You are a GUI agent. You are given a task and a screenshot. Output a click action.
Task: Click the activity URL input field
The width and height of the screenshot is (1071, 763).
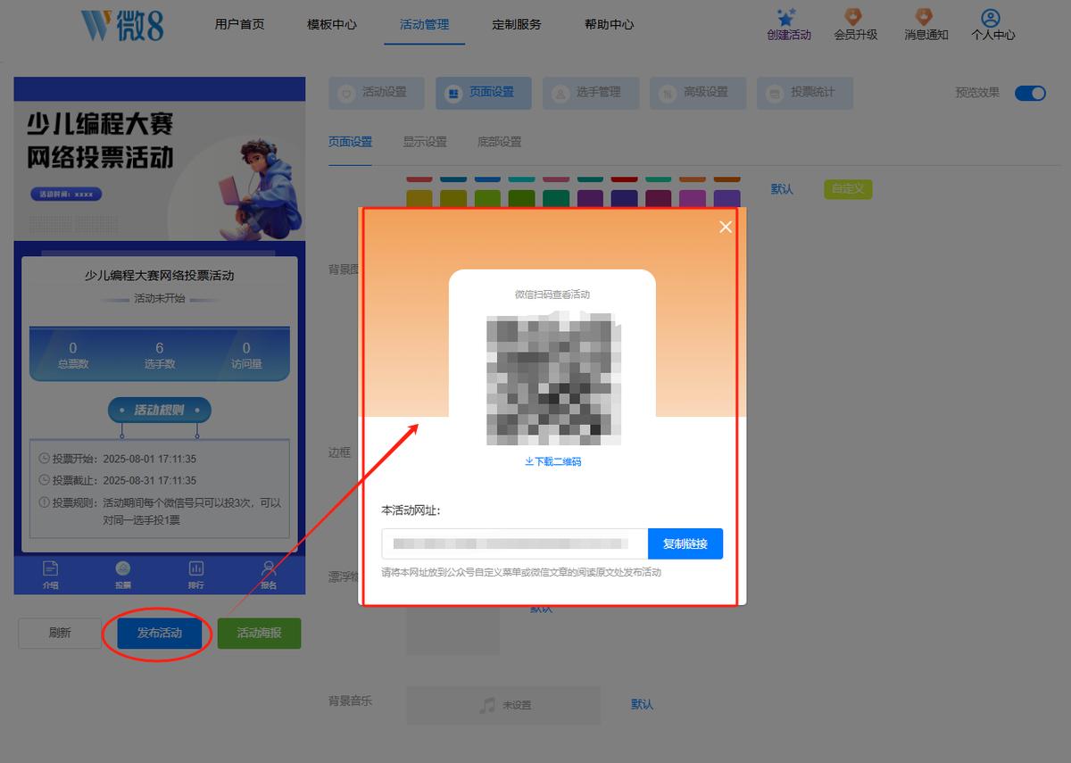[515, 543]
